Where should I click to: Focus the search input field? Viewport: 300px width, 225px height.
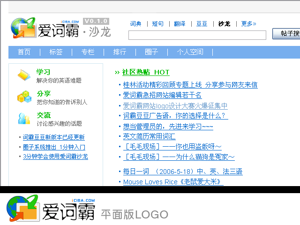(197, 35)
